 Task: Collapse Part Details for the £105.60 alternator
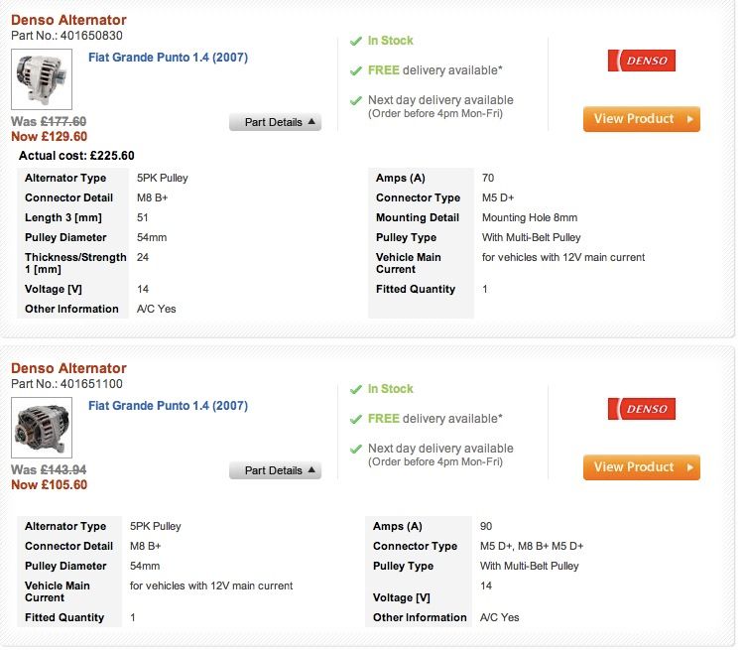(275, 470)
